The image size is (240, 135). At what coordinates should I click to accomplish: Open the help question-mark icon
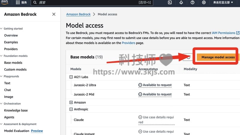point(192,2)
